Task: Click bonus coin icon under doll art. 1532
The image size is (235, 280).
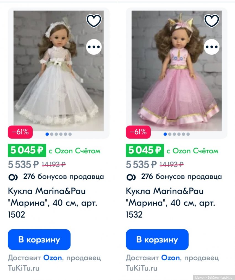Action: click(131, 177)
